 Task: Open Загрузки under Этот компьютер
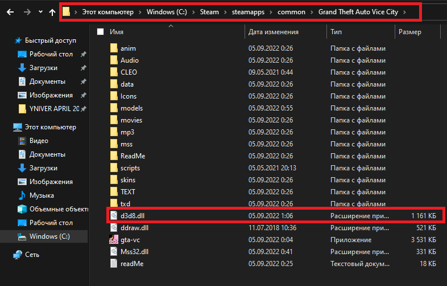click(43, 168)
